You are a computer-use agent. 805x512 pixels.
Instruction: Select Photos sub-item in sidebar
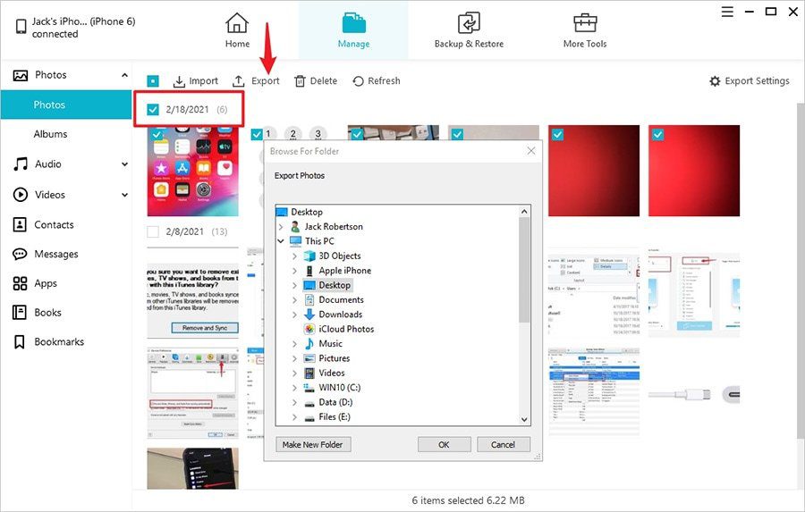coord(66,105)
